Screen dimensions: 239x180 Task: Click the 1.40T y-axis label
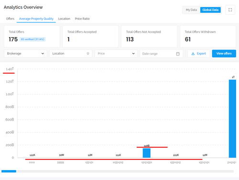pyautogui.click(x=10, y=69)
